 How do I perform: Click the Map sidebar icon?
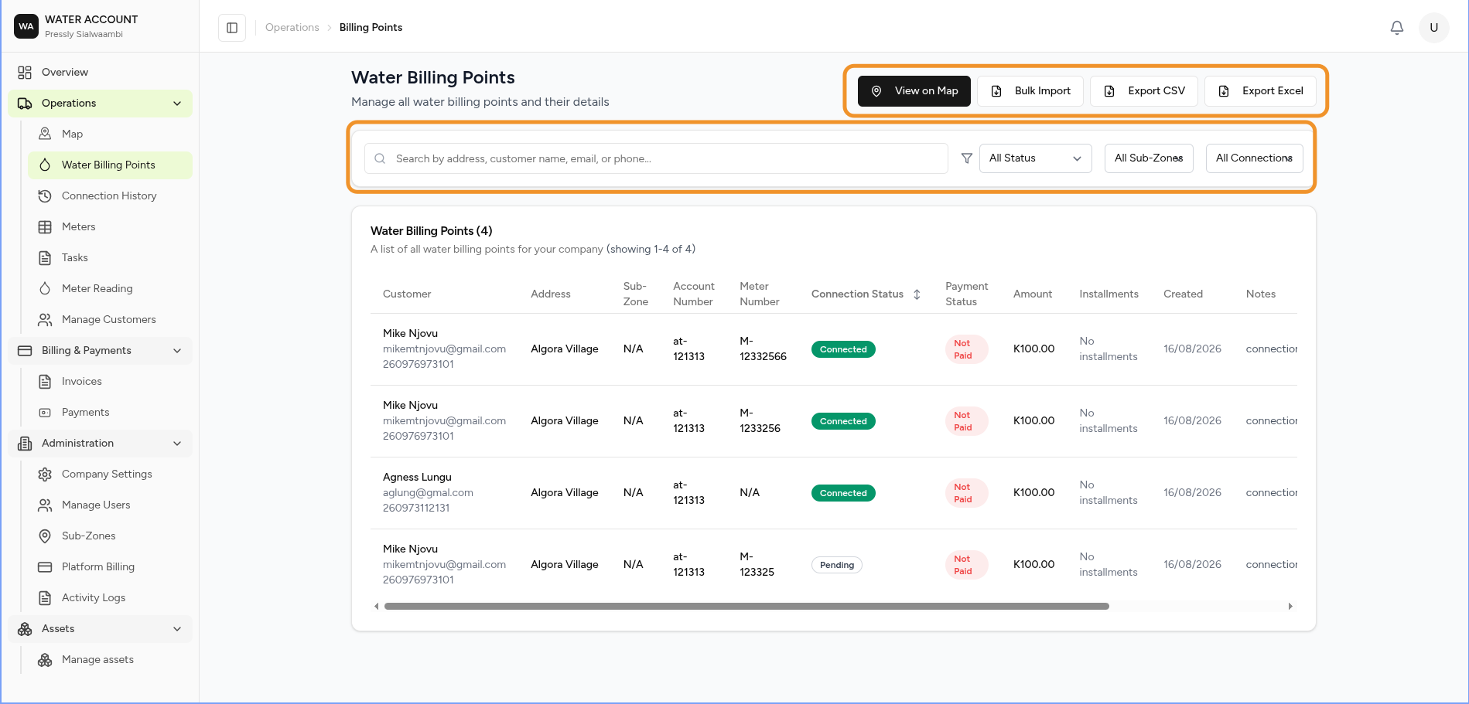click(x=45, y=134)
